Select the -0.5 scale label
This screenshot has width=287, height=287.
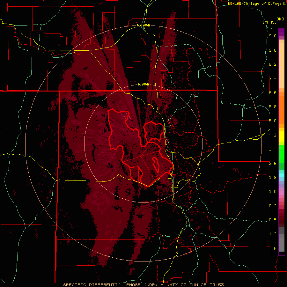click(x=271, y=220)
